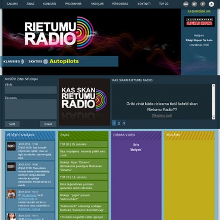Open avatar of the 16:50 tweet

(x=11, y=166)
